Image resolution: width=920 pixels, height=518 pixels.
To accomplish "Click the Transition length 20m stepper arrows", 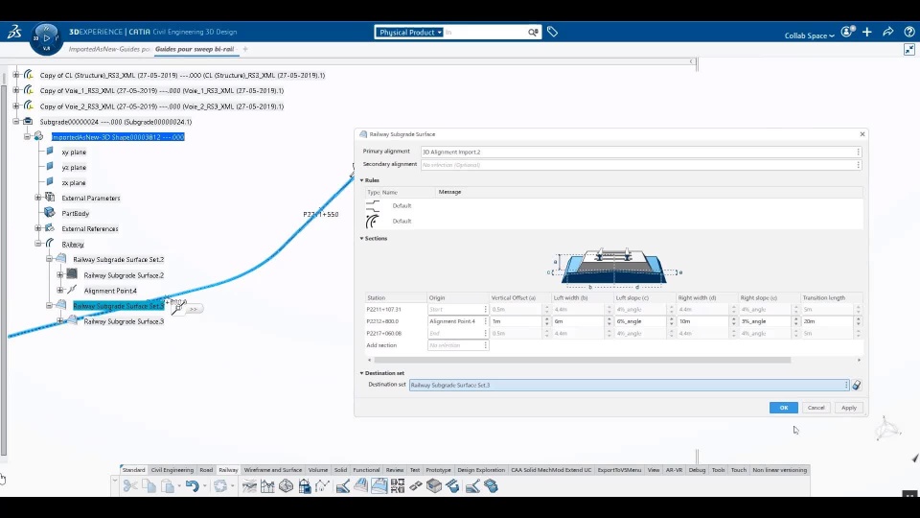I will (x=858, y=321).
